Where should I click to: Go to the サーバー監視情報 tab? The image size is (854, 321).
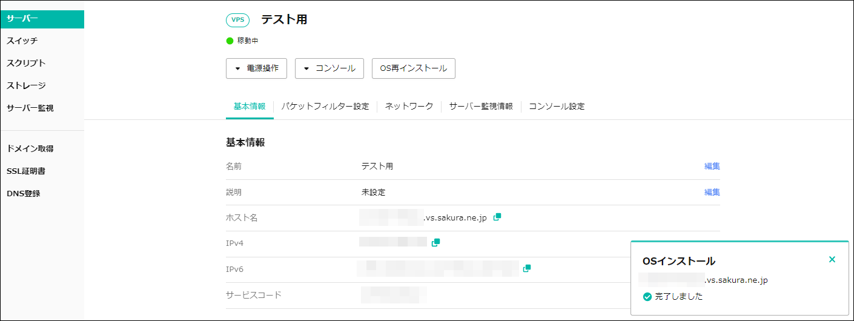tap(481, 106)
